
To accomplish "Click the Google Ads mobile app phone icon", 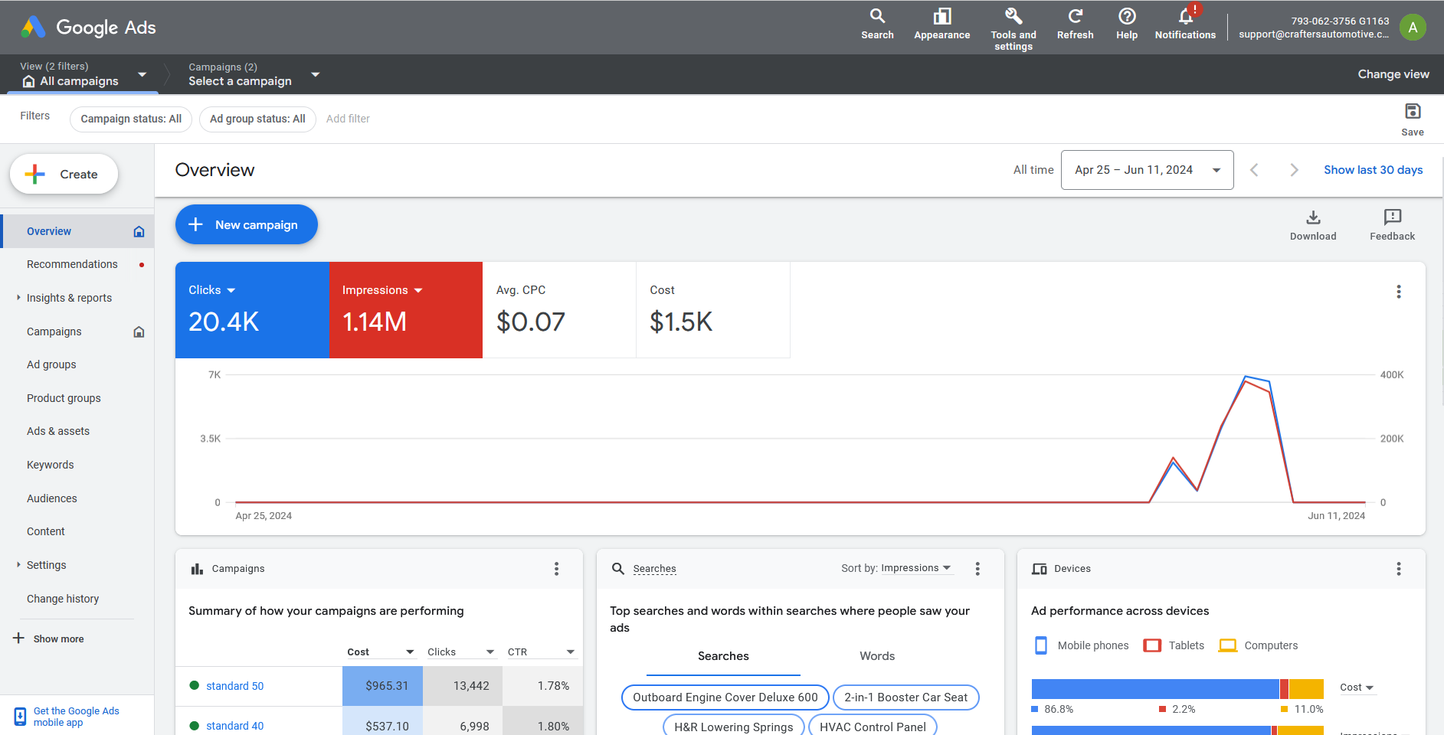I will pyautogui.click(x=20, y=717).
